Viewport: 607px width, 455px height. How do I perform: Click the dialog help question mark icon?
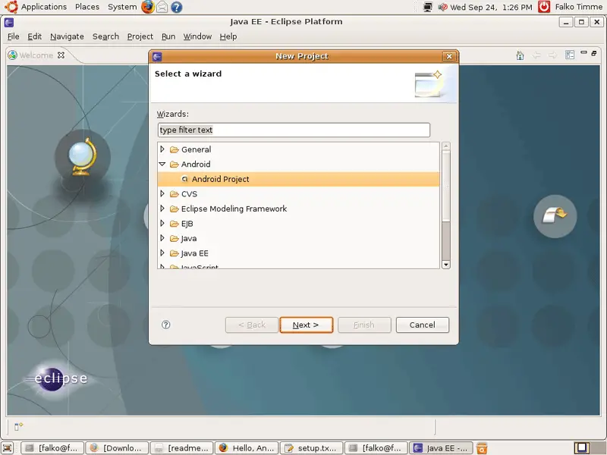165,325
